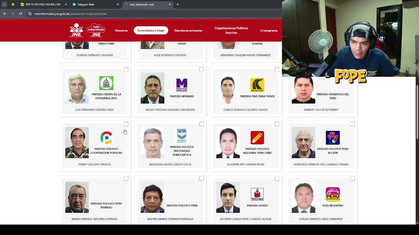The image size is (419, 235).
Task: Click Alfonso Carlos Espa y Garces-Alvear photo
Action: pos(228,197)
